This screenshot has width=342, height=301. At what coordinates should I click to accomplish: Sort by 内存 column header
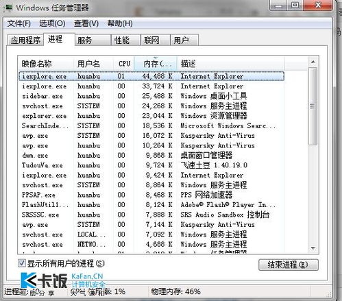(156, 63)
